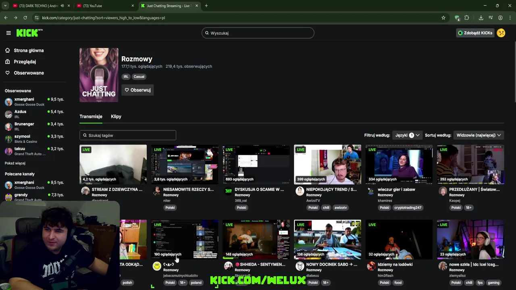Click the Zdobądź KICKs button

click(475, 33)
